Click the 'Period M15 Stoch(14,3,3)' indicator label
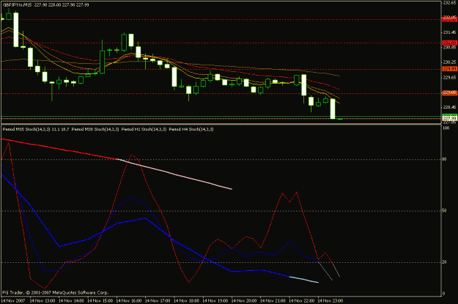 [x=26, y=129]
